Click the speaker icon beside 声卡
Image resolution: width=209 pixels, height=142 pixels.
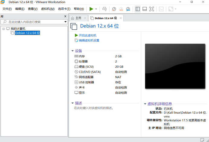[76, 87]
